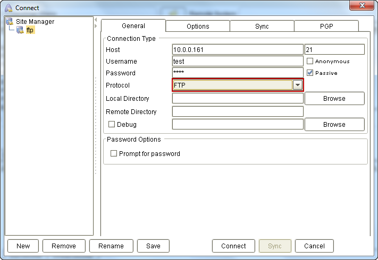
Task: Click the Host address field
Action: [238, 49]
